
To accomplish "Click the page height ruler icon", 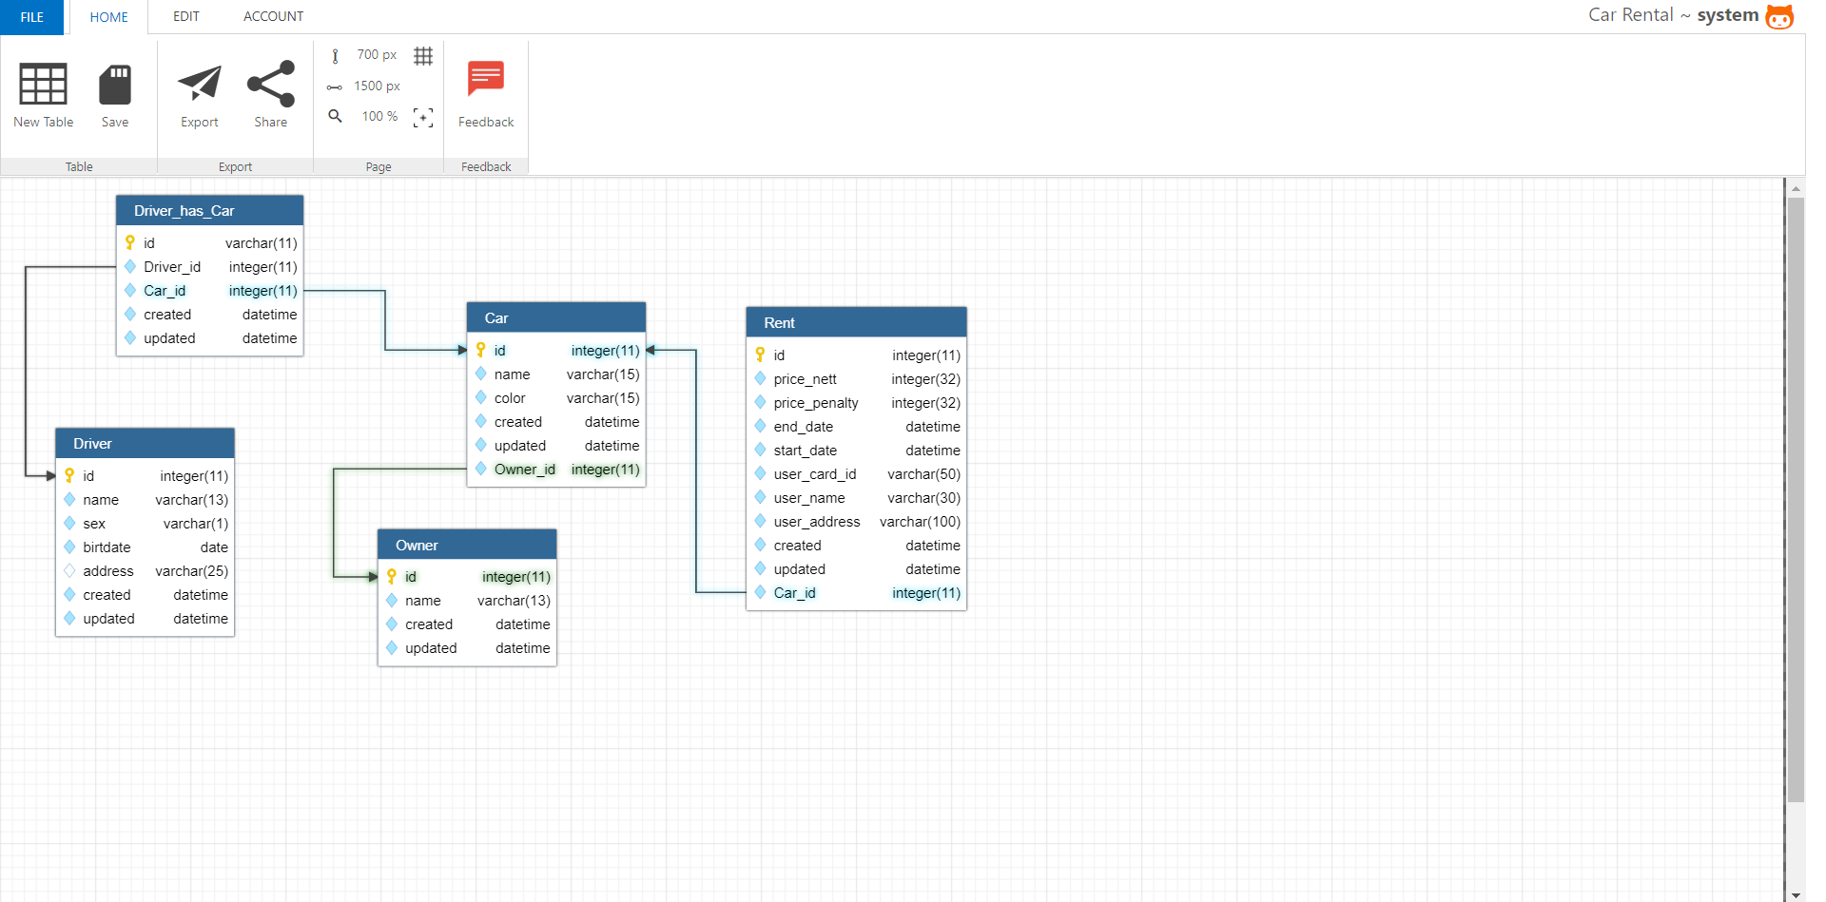I will [335, 54].
